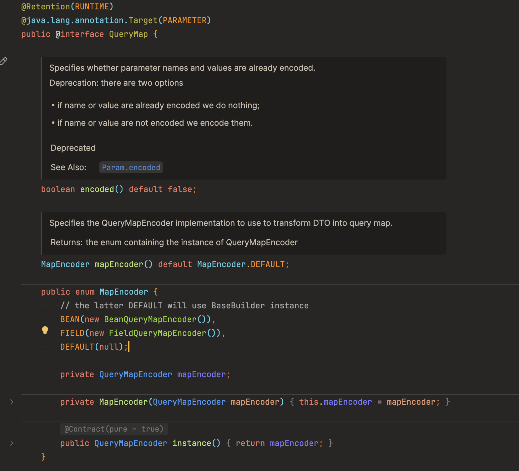The width and height of the screenshot is (519, 471).
Task: Click the encoded() method name
Action: [97, 189]
